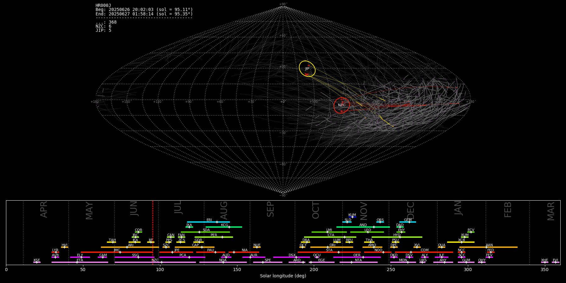Click the GEM shower bar label

click(408, 220)
